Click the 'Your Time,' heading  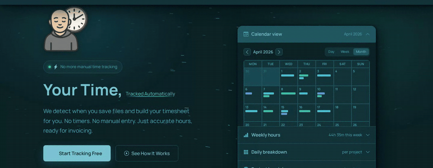[82, 90]
